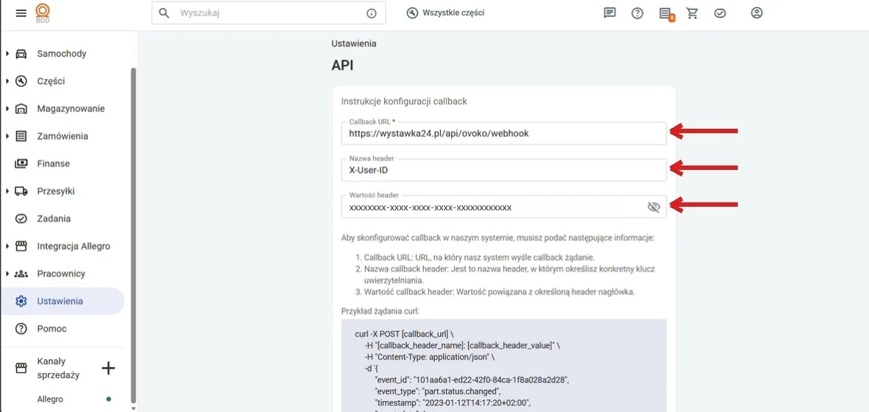
Task: Click Zamówienia label in sidebar
Action: click(63, 136)
